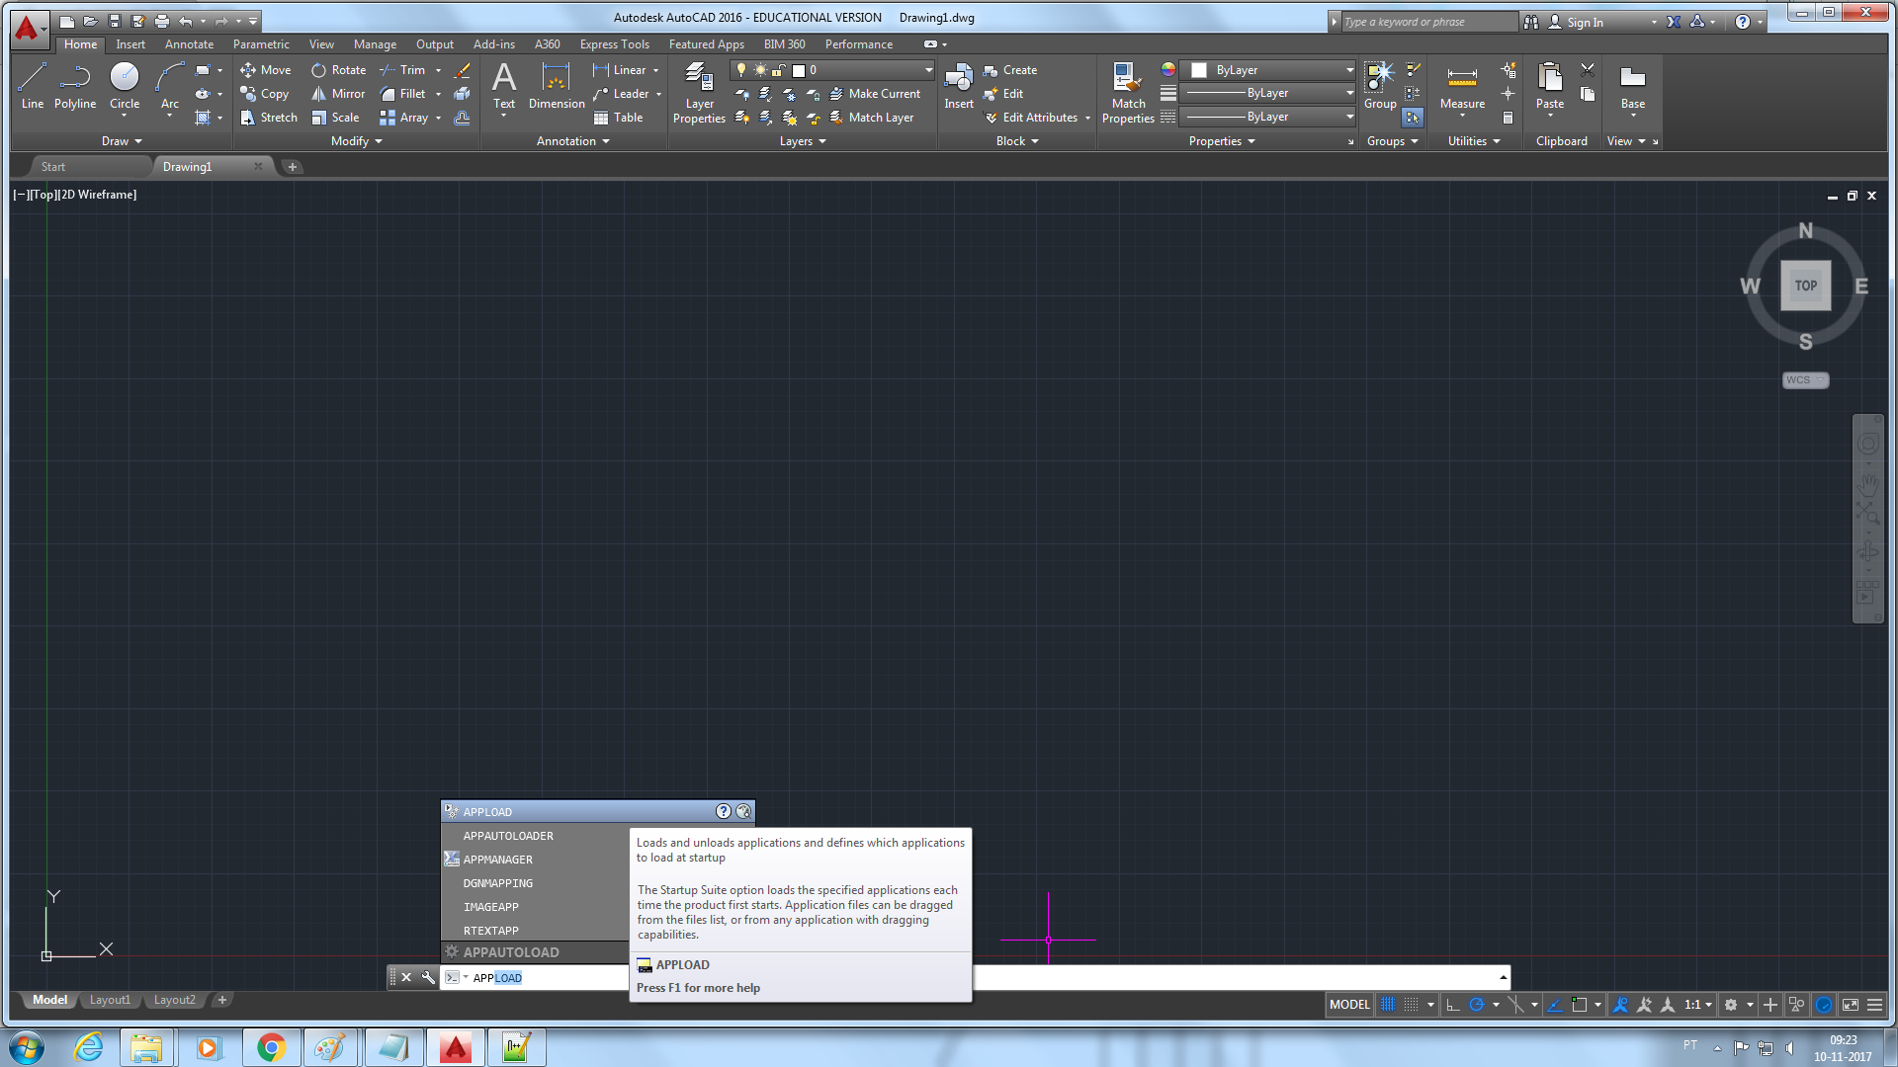Click Make Current layer button

875,94
